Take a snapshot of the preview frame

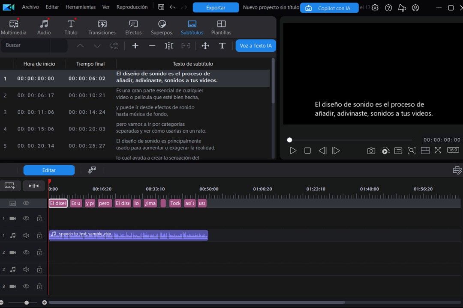pyautogui.click(x=371, y=151)
